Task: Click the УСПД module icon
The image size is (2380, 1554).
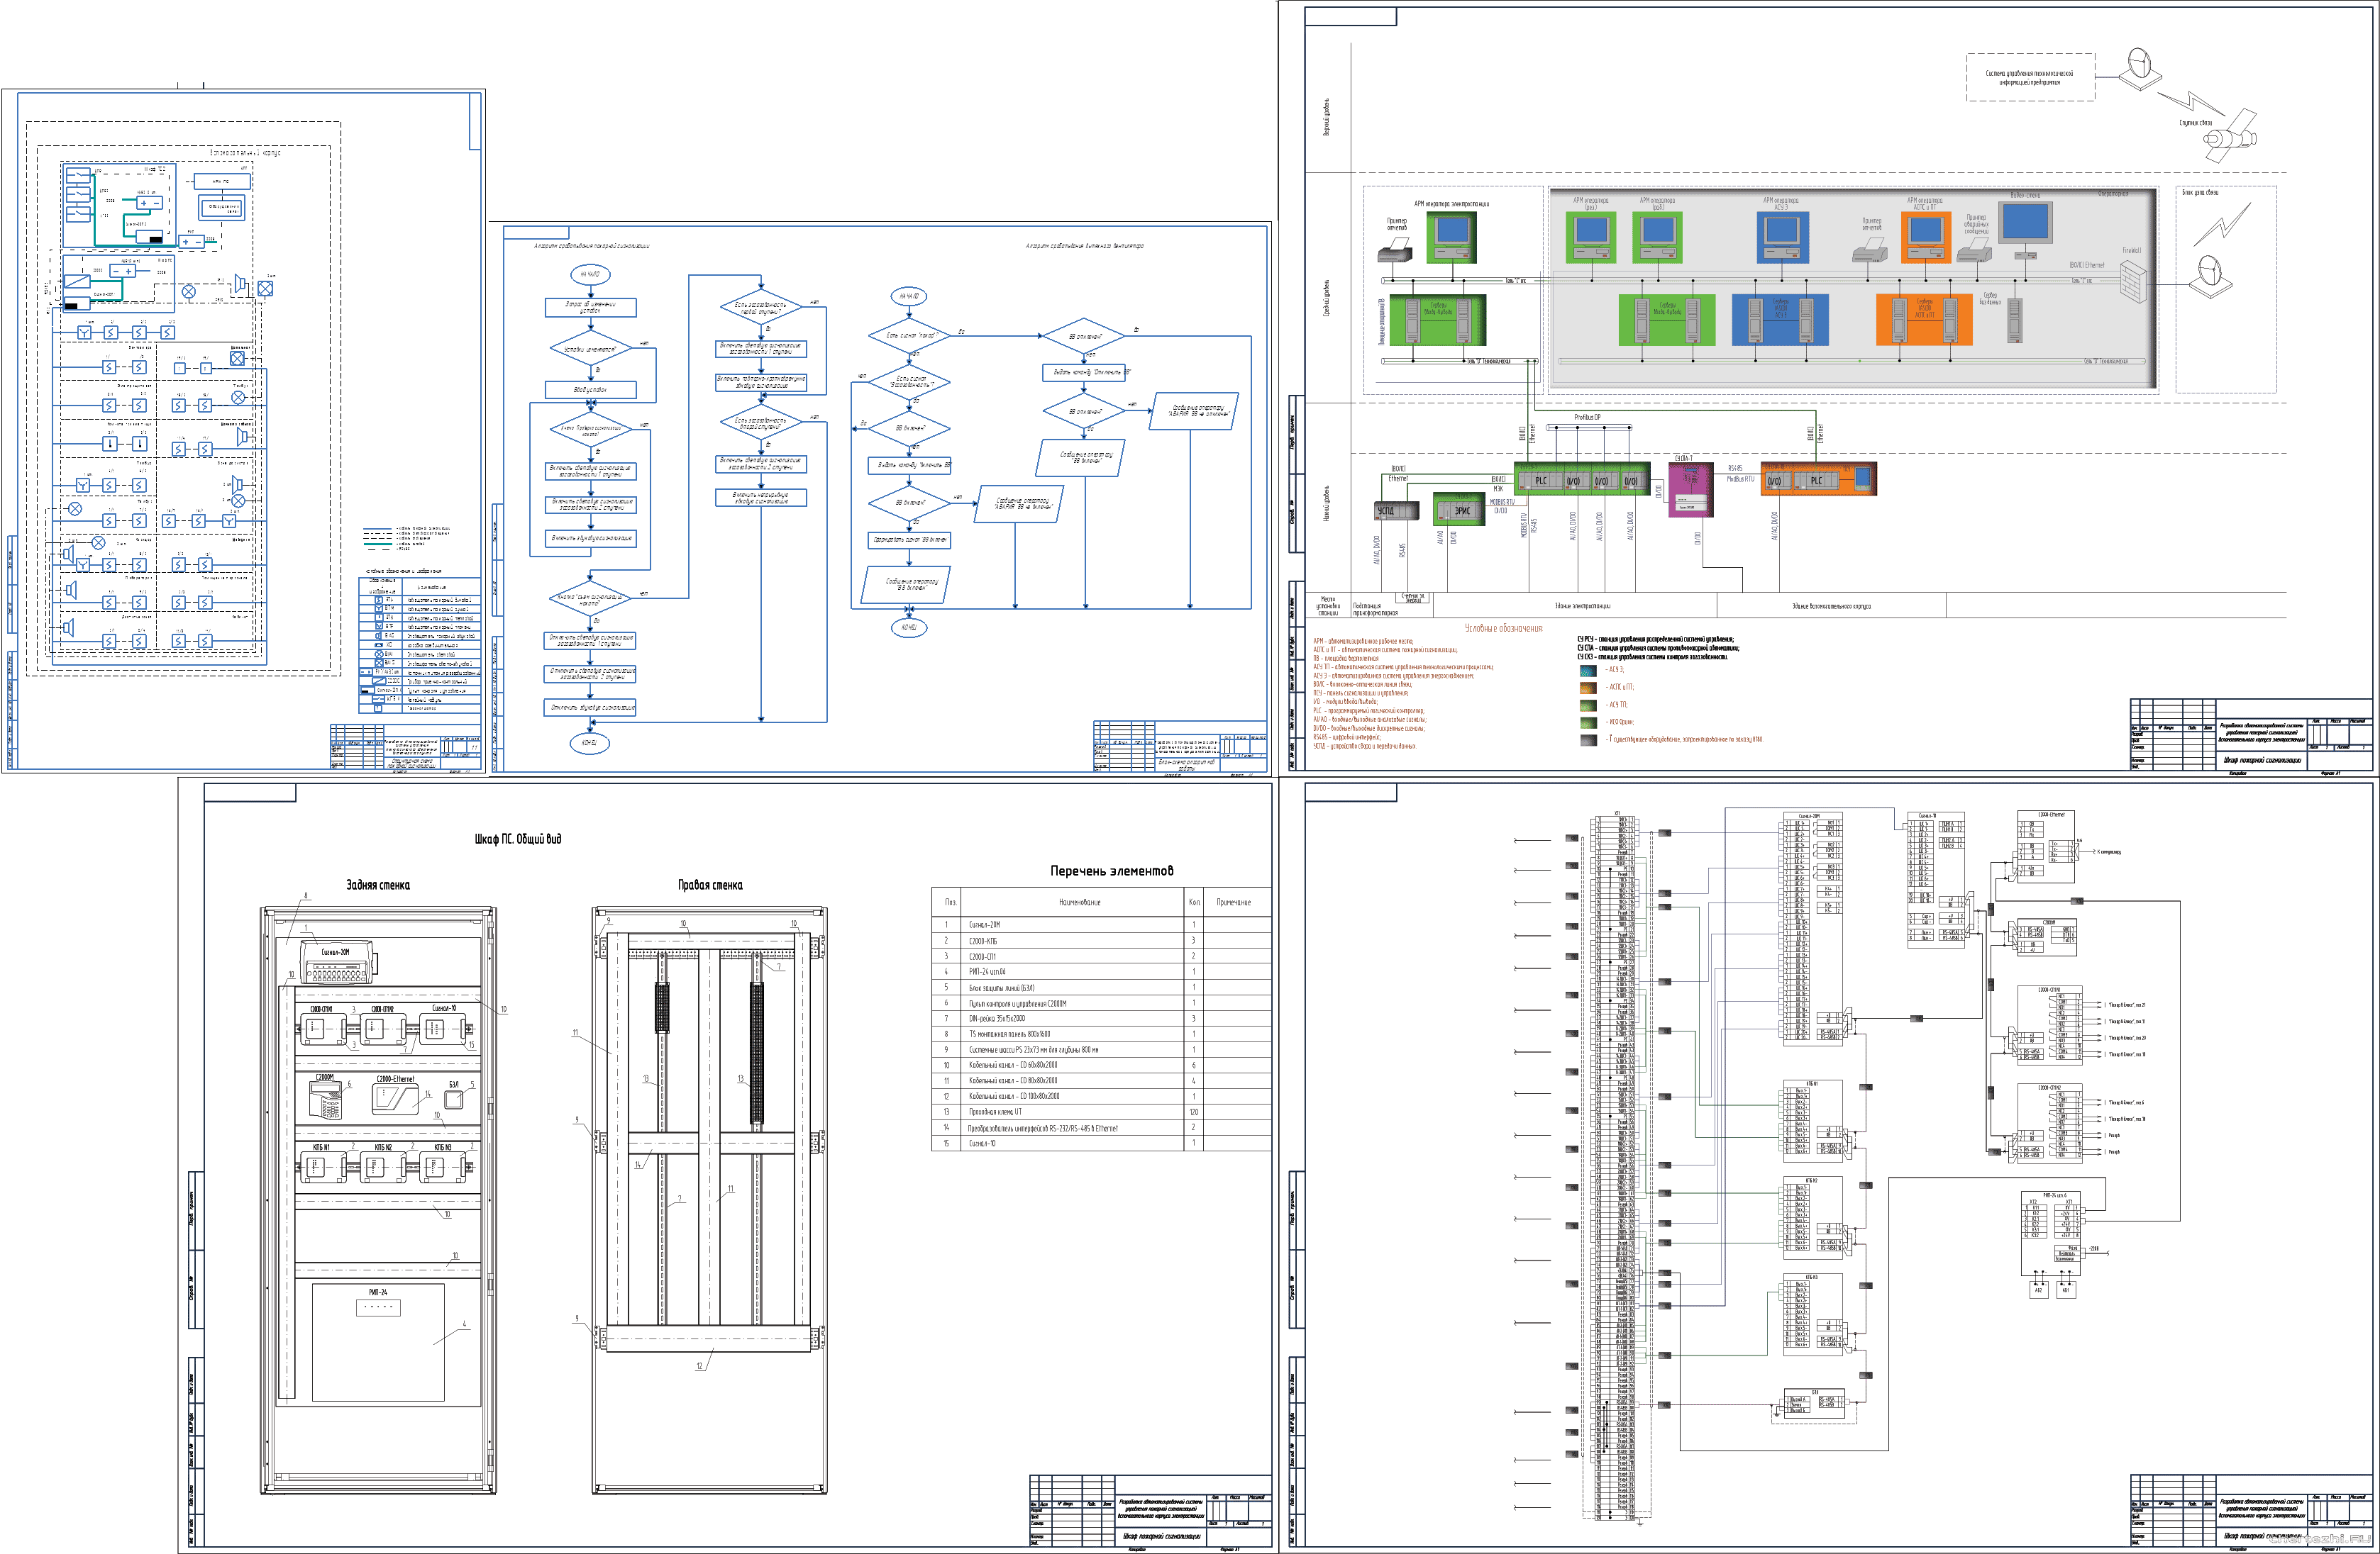Action: [x=1396, y=510]
